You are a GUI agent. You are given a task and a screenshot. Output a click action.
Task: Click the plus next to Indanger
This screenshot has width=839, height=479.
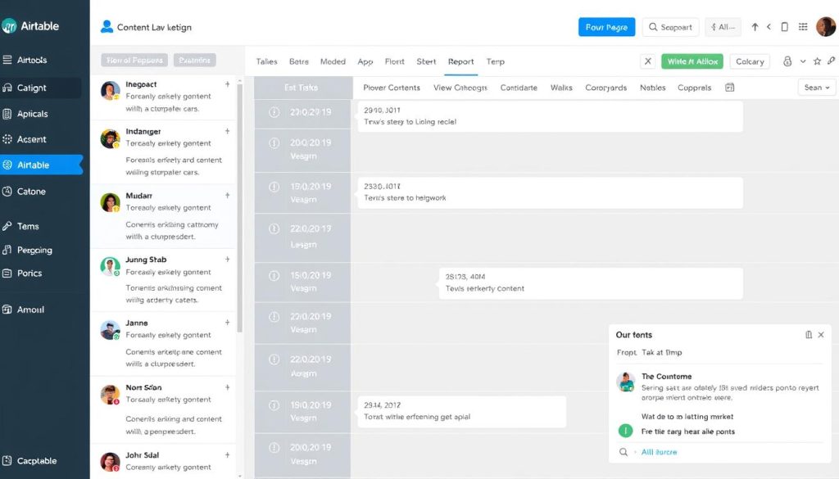tap(228, 131)
